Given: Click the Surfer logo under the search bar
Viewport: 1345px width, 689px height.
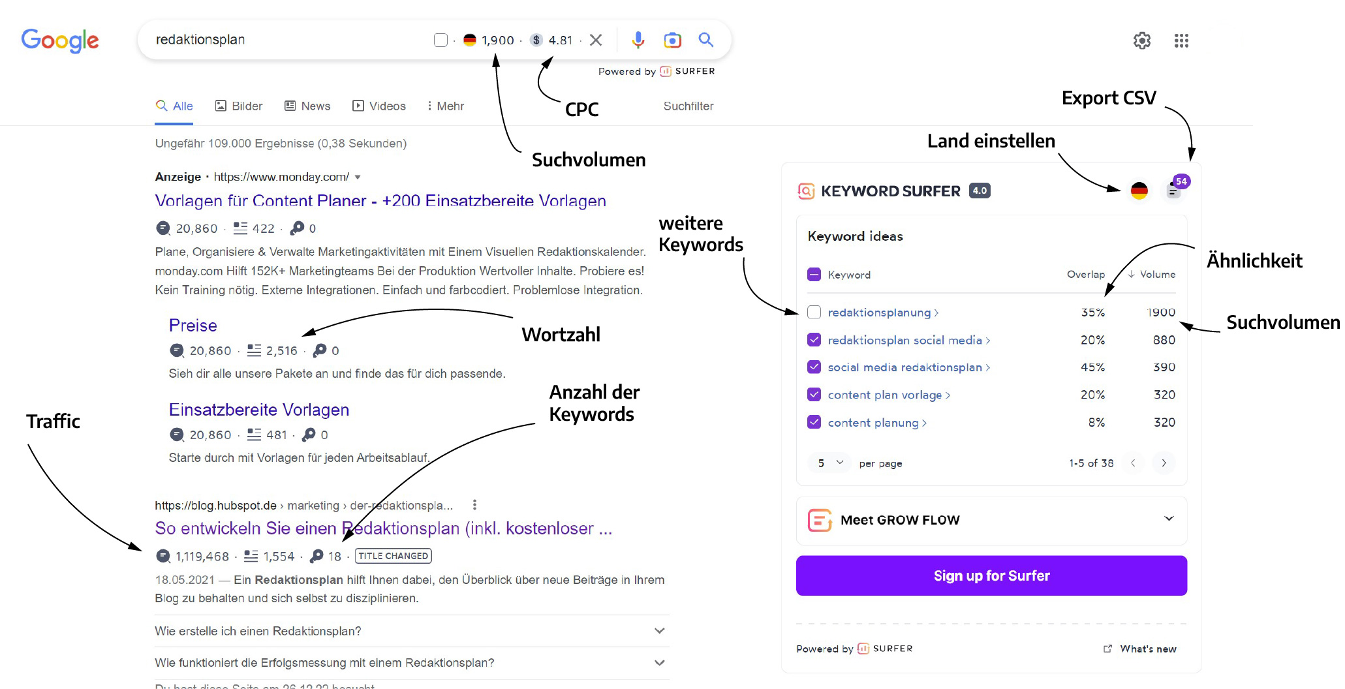Looking at the screenshot, I should [688, 71].
